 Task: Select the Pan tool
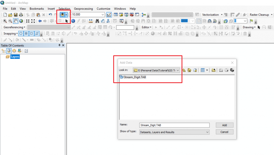15,21
